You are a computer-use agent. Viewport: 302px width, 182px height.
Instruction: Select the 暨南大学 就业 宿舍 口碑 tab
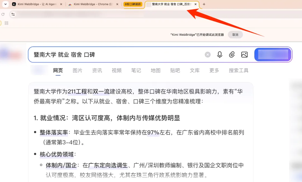tap(171, 4)
